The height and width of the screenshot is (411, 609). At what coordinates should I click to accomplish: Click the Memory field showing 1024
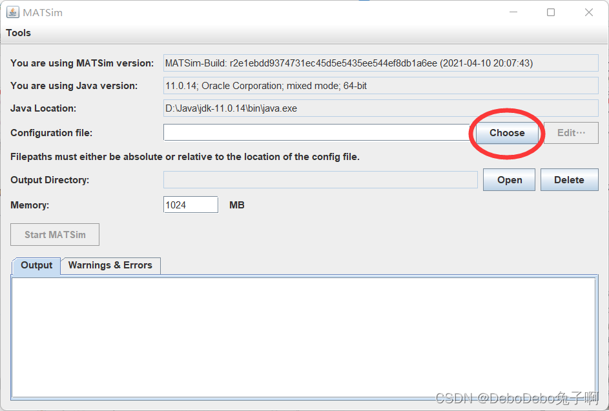coord(191,205)
